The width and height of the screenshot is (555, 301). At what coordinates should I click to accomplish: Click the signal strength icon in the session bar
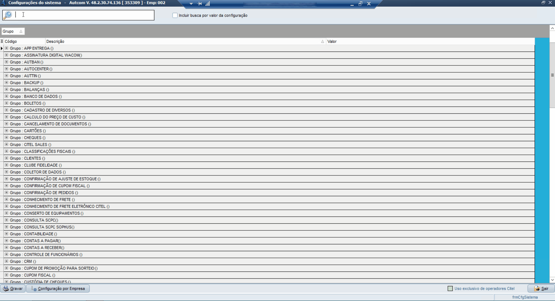pos(207,4)
